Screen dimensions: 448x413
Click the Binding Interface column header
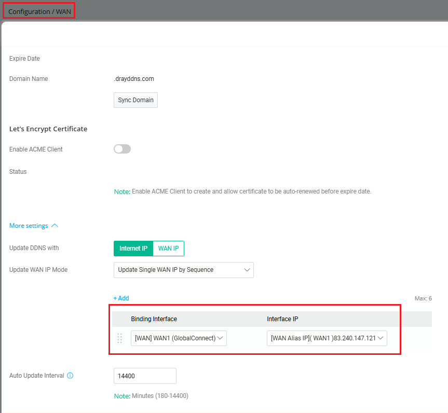coord(154,319)
